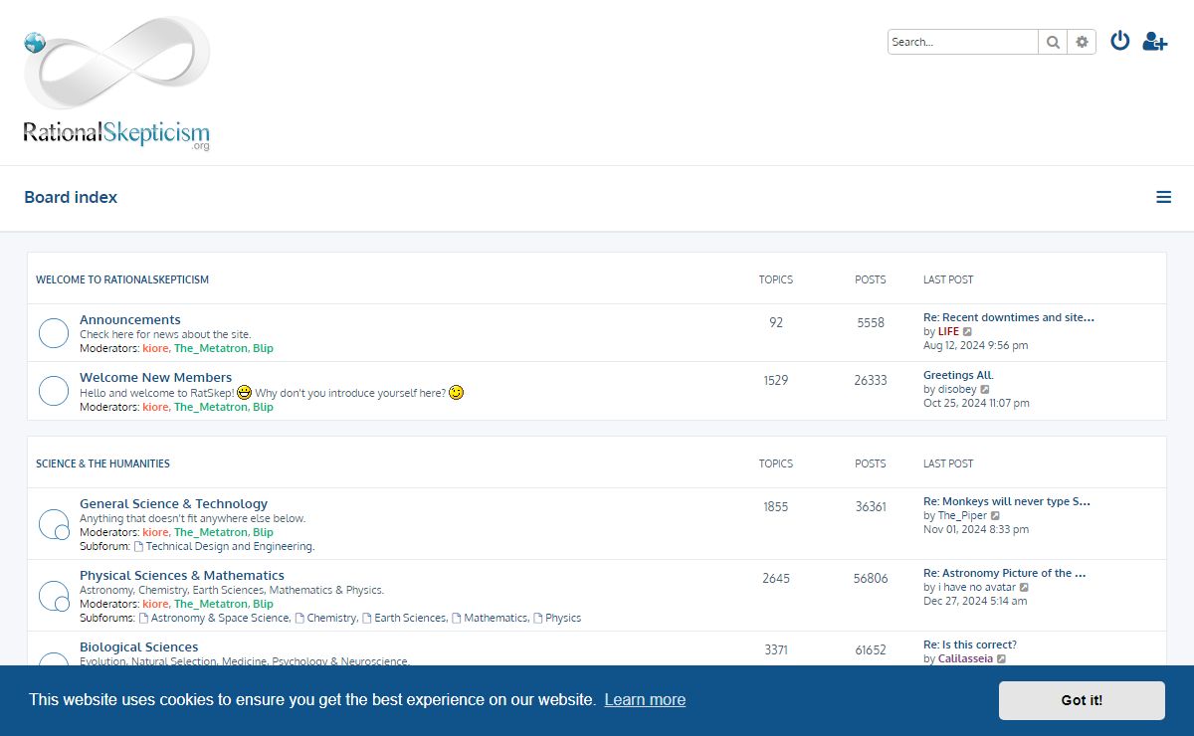This screenshot has width=1194, height=736.
Task: Open the hamburger quick links menu
Action: point(1163,197)
